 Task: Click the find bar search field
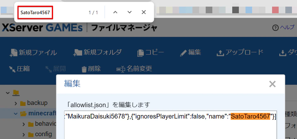(x=35, y=13)
